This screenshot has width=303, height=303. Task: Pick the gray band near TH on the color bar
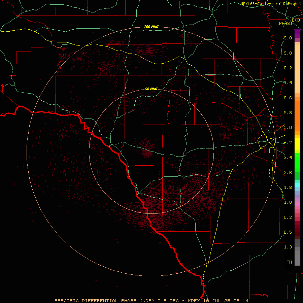pyautogui.click(x=297, y=258)
